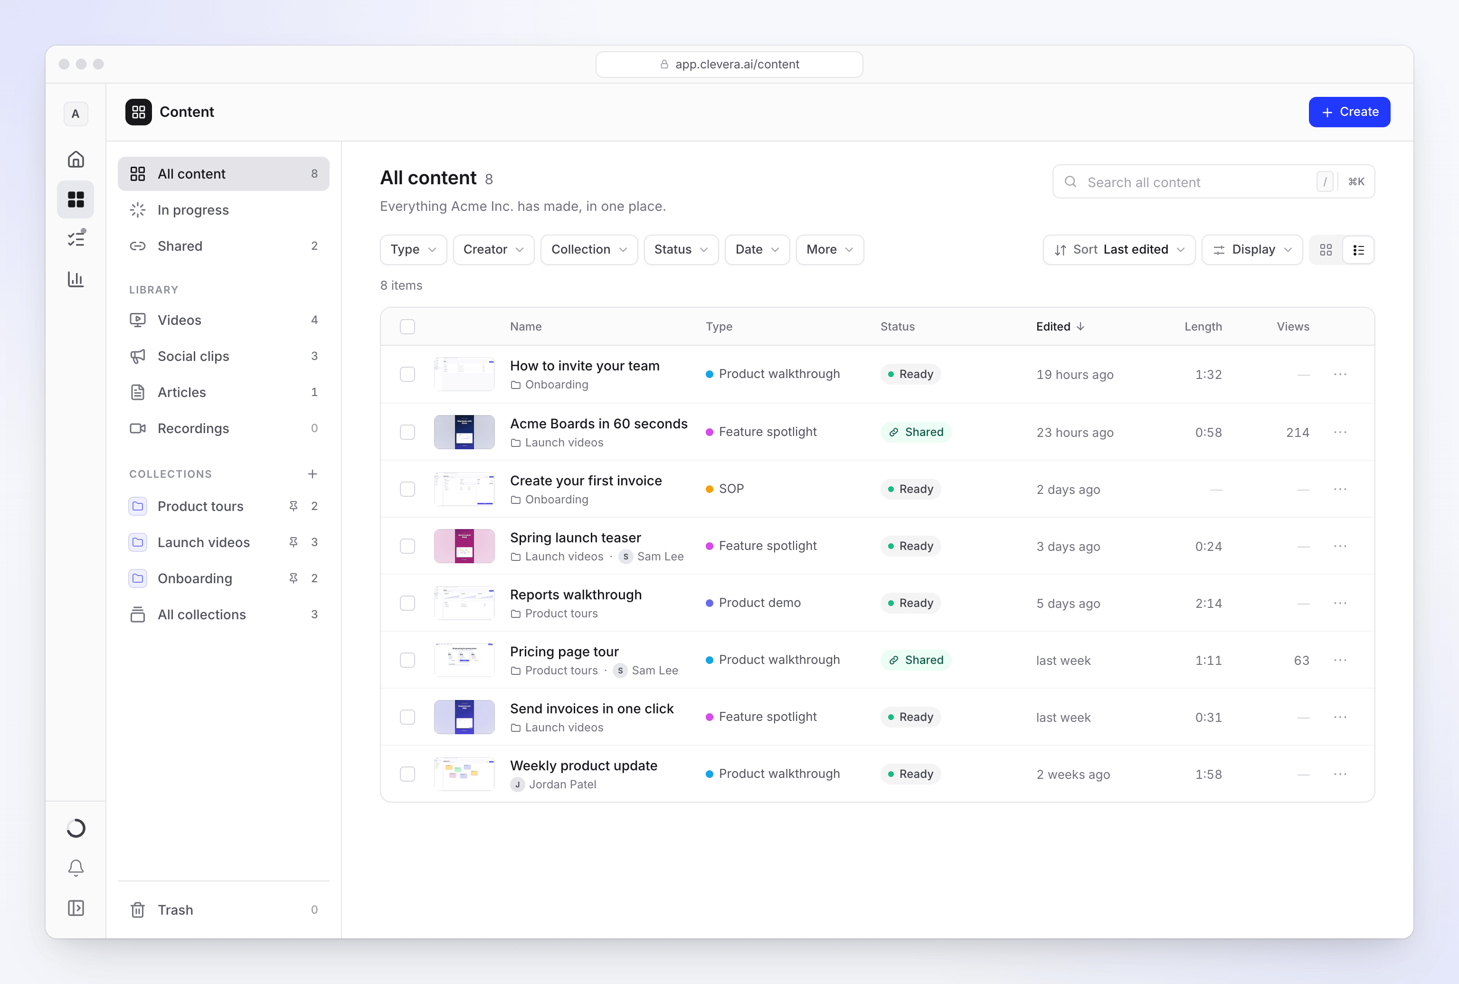This screenshot has height=984, width=1459.
Task: Sort by the Edited column header
Action: (1060, 326)
